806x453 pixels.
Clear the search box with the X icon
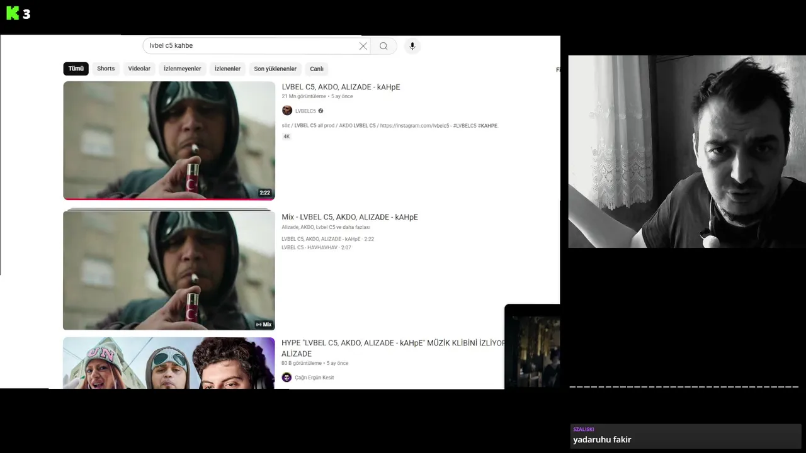(x=363, y=46)
